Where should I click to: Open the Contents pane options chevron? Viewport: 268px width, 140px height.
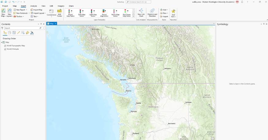(x=39, y=24)
